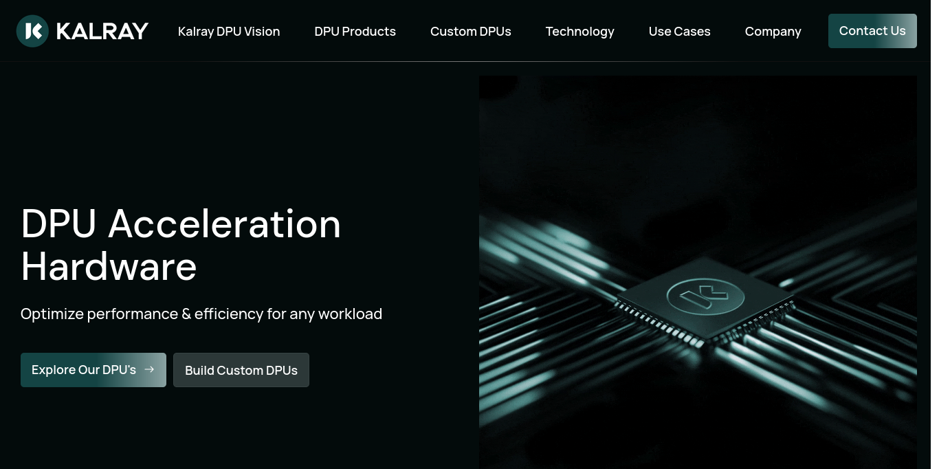Go to Use Cases page
Viewport: 939px width, 469px height.
[x=680, y=31]
